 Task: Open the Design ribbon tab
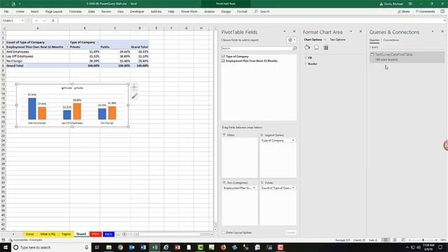coord(225,12)
